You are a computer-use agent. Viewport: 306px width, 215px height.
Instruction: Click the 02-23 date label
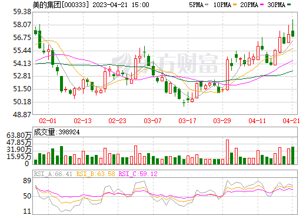click(x=117, y=121)
